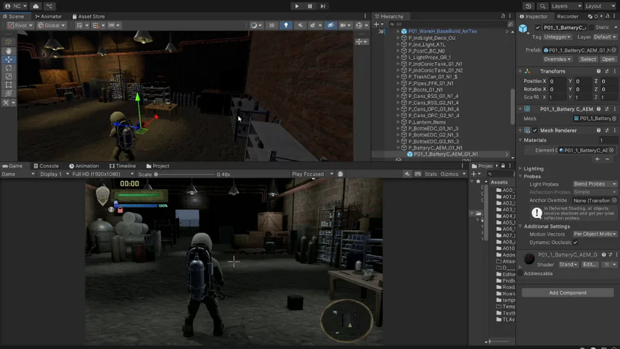This screenshot has width=620, height=349.
Task: Click the prefab Select button
Action: pyautogui.click(x=588, y=59)
